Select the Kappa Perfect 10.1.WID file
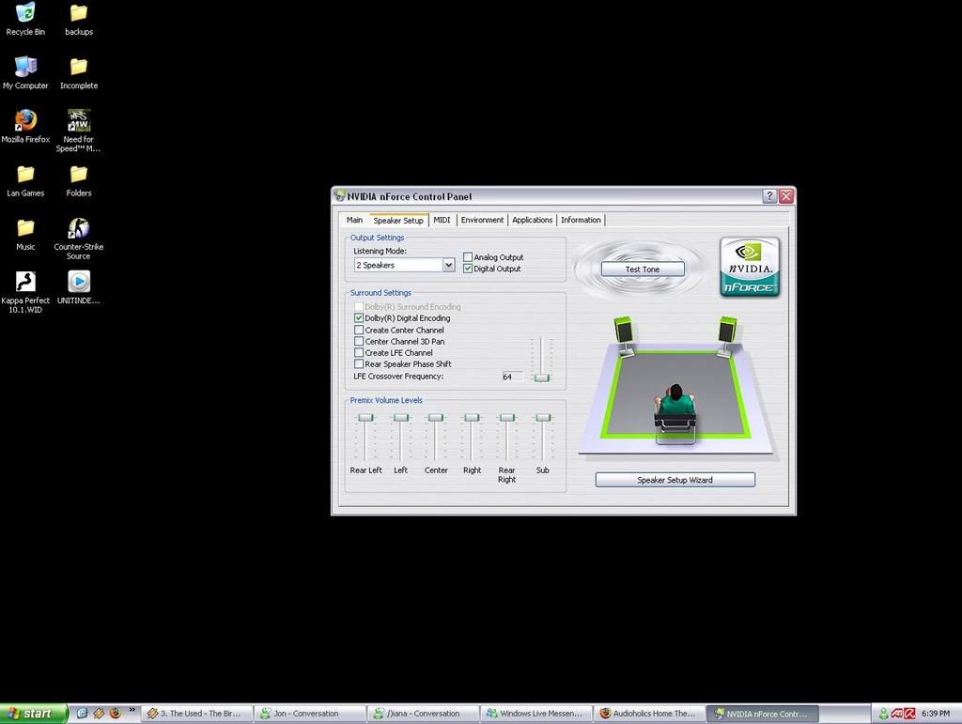The width and height of the screenshot is (962, 724). (25, 292)
